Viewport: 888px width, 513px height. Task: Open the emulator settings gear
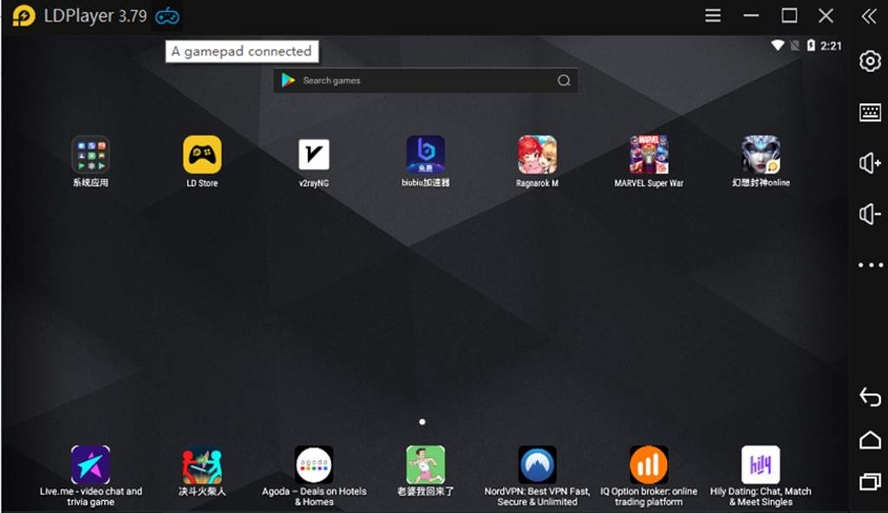point(870,61)
